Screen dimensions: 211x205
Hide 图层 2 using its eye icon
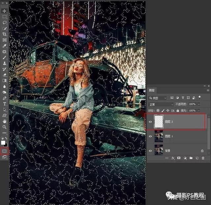click(150, 122)
